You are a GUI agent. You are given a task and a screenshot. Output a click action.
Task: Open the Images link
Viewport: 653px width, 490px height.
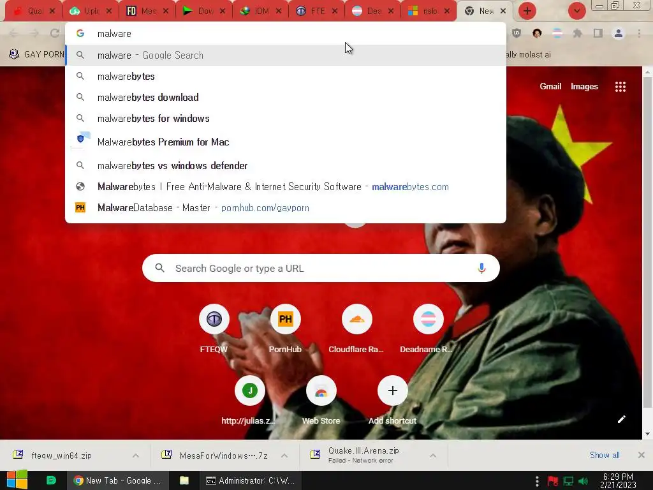584,86
